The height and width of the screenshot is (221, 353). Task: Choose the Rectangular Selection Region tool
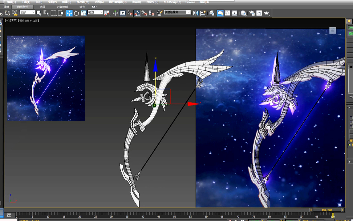53,13
